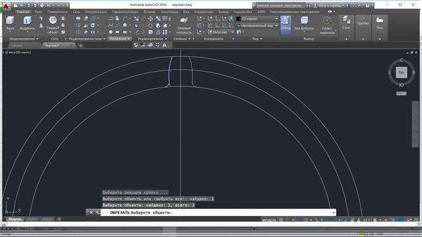
Task: Expand the Моделирование panel
Action: pos(24,39)
